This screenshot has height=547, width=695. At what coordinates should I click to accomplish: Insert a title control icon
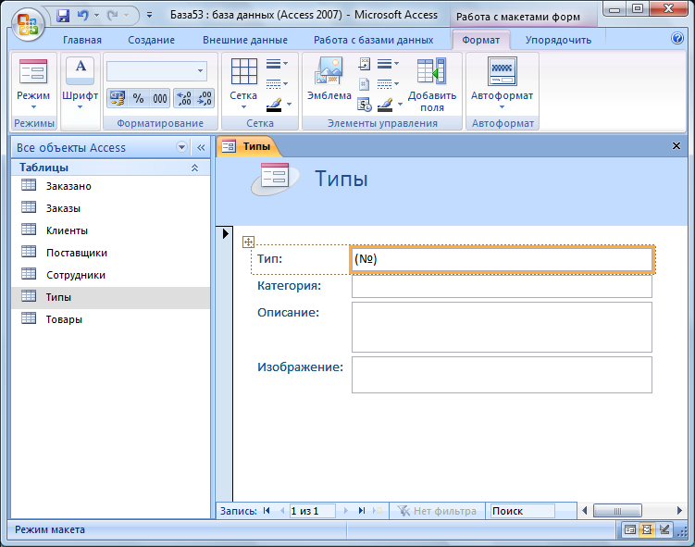point(365,64)
